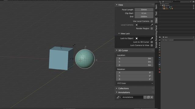Viewport: 195px width, 109px height.
Task: Open the Physics properties tab
Action: (160, 62)
